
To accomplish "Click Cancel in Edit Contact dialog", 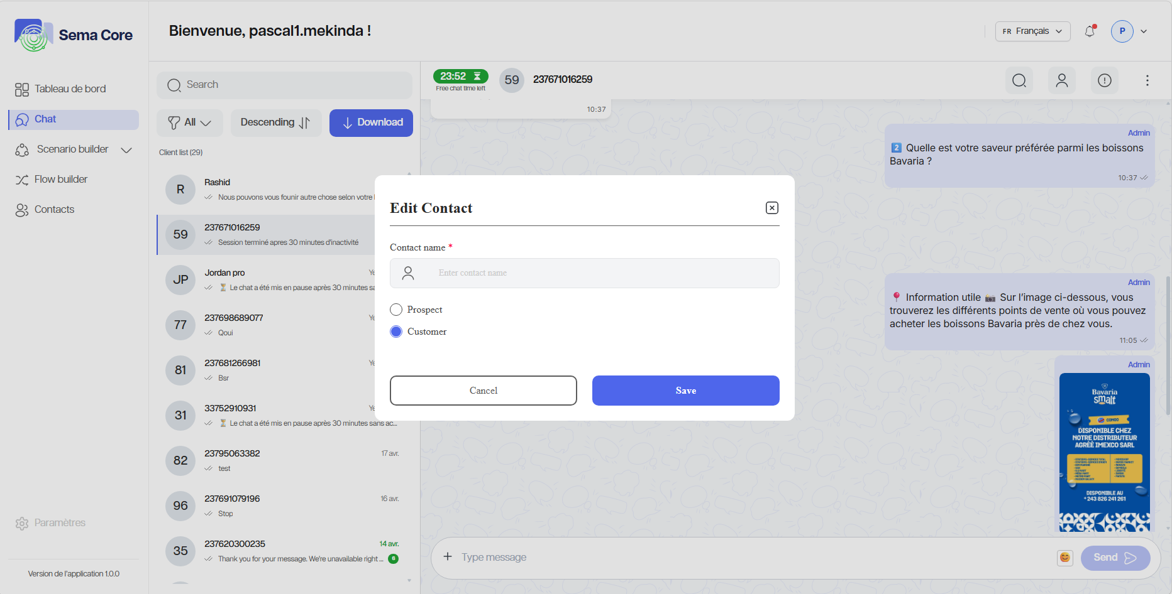I will tap(483, 391).
